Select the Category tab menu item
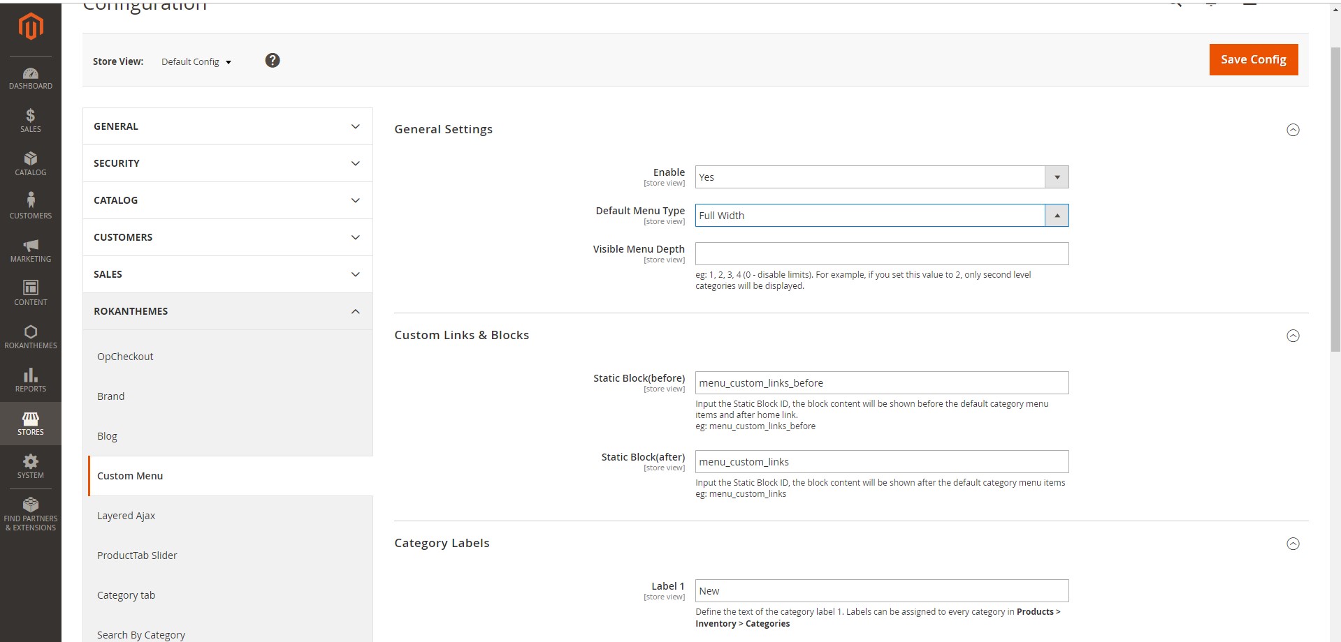 (126, 595)
